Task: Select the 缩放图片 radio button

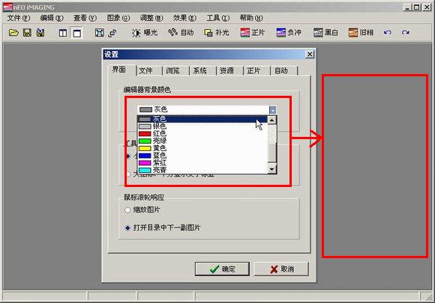Action: [x=127, y=210]
